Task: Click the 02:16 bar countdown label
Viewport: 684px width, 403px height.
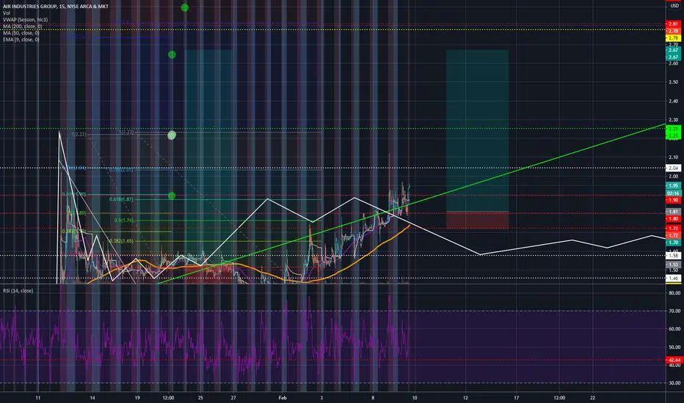Action: click(x=674, y=193)
